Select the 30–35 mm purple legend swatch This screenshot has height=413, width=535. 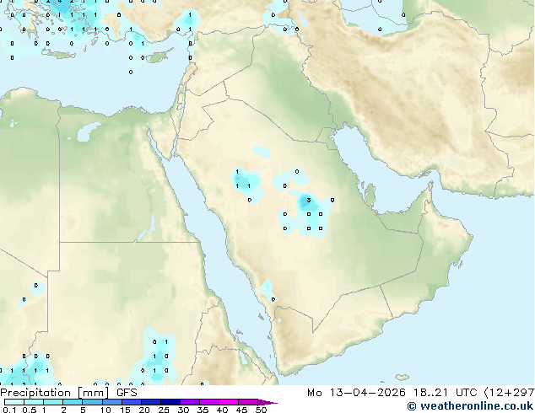click(x=190, y=402)
